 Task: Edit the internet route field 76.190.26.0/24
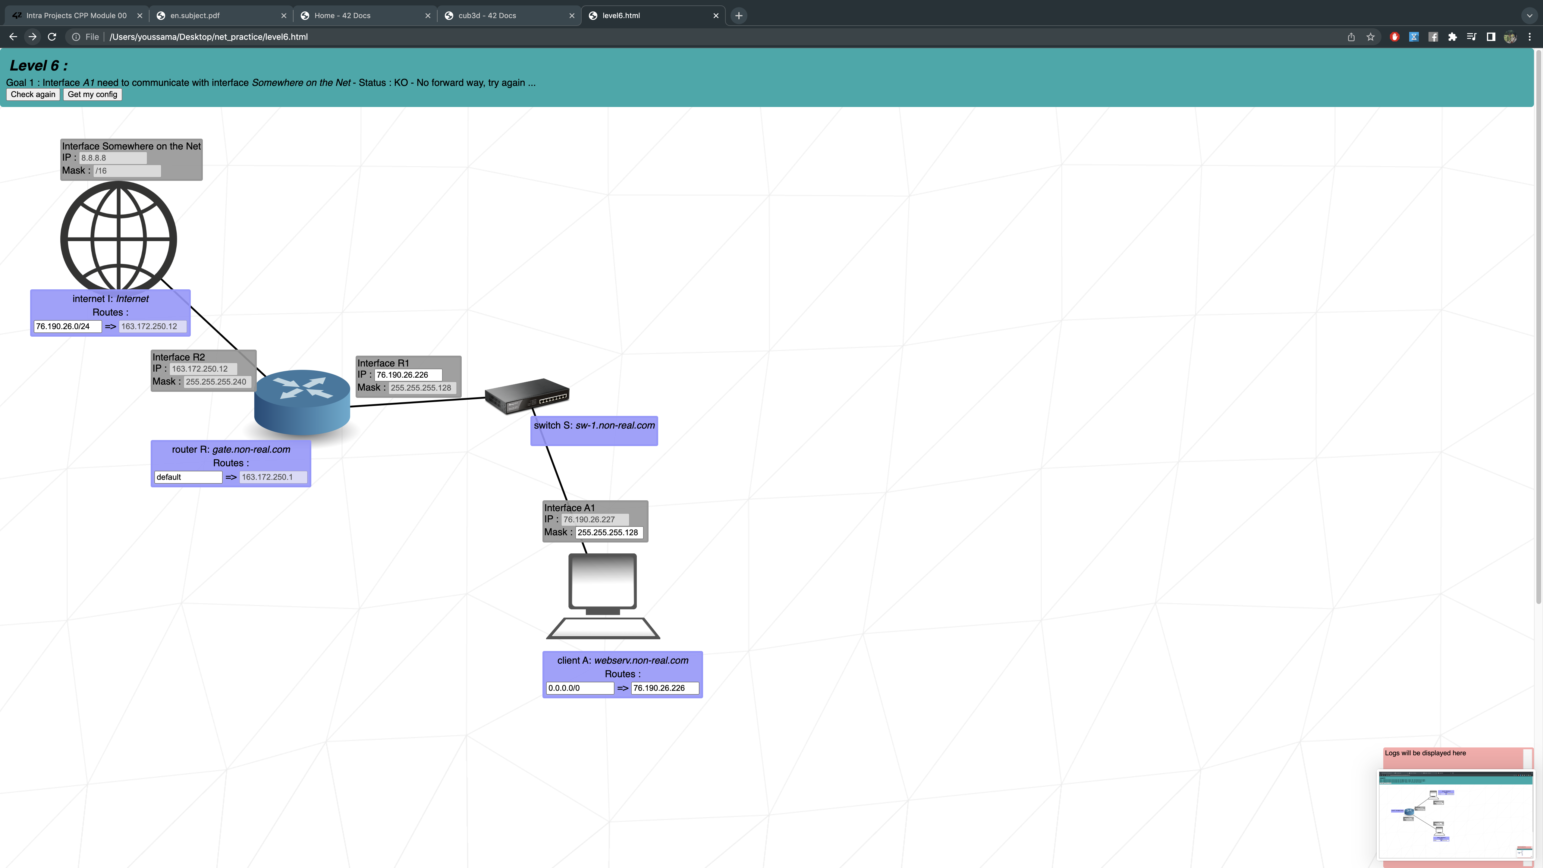[x=68, y=326]
